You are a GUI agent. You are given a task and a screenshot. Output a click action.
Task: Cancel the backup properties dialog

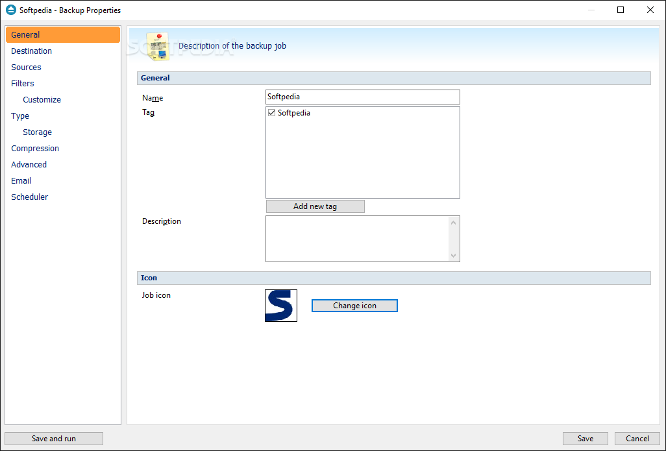[637, 439]
